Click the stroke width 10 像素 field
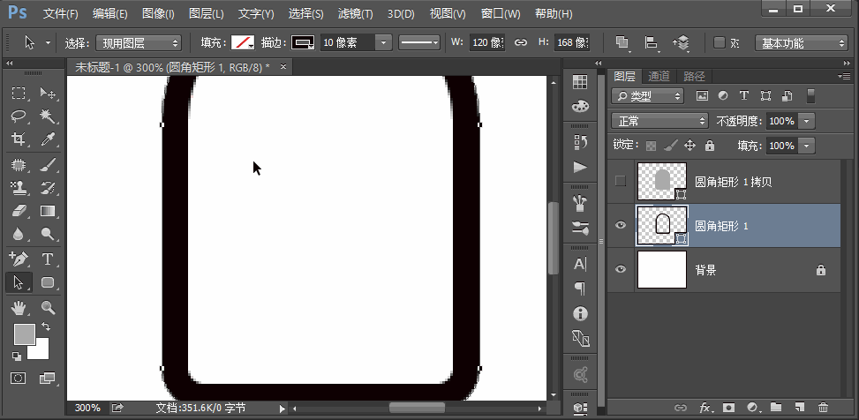Screen dimensions: 859x420 point(346,43)
